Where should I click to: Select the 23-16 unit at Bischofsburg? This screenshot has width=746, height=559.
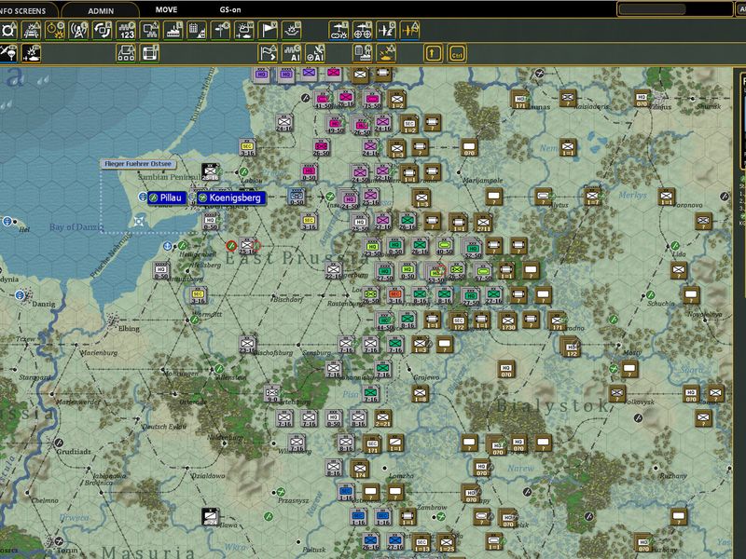pyautogui.click(x=247, y=344)
